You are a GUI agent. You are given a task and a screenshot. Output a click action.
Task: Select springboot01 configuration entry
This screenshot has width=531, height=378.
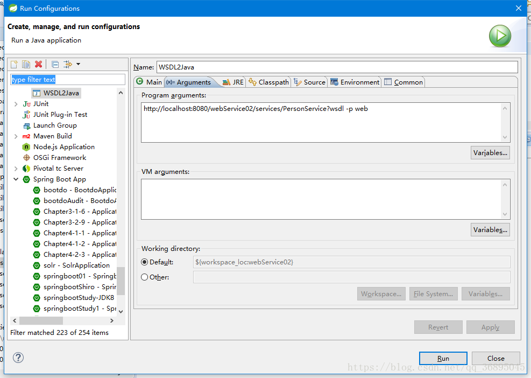click(75, 276)
